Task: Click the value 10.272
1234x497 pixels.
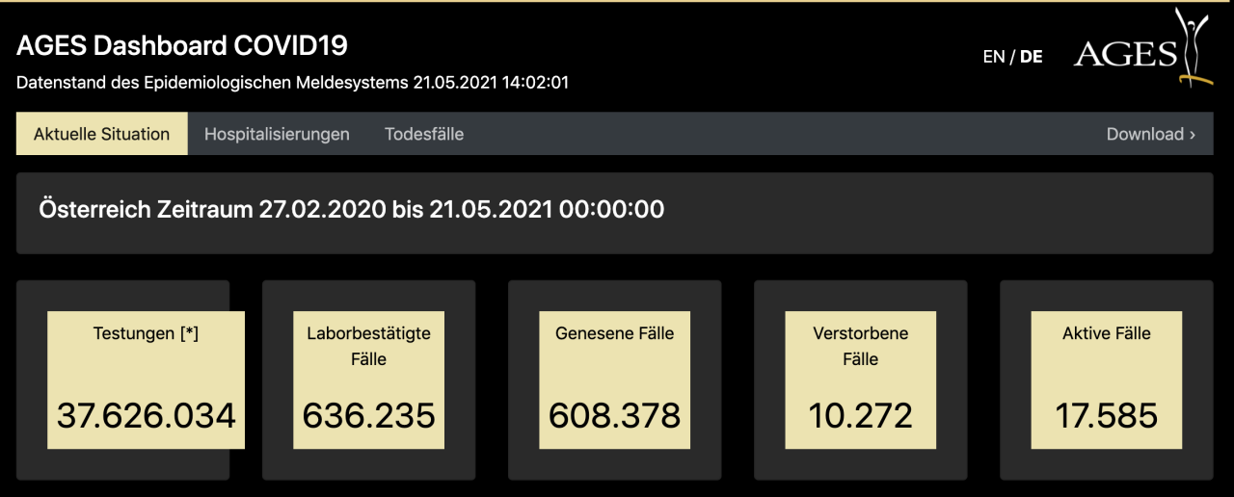Action: [861, 415]
